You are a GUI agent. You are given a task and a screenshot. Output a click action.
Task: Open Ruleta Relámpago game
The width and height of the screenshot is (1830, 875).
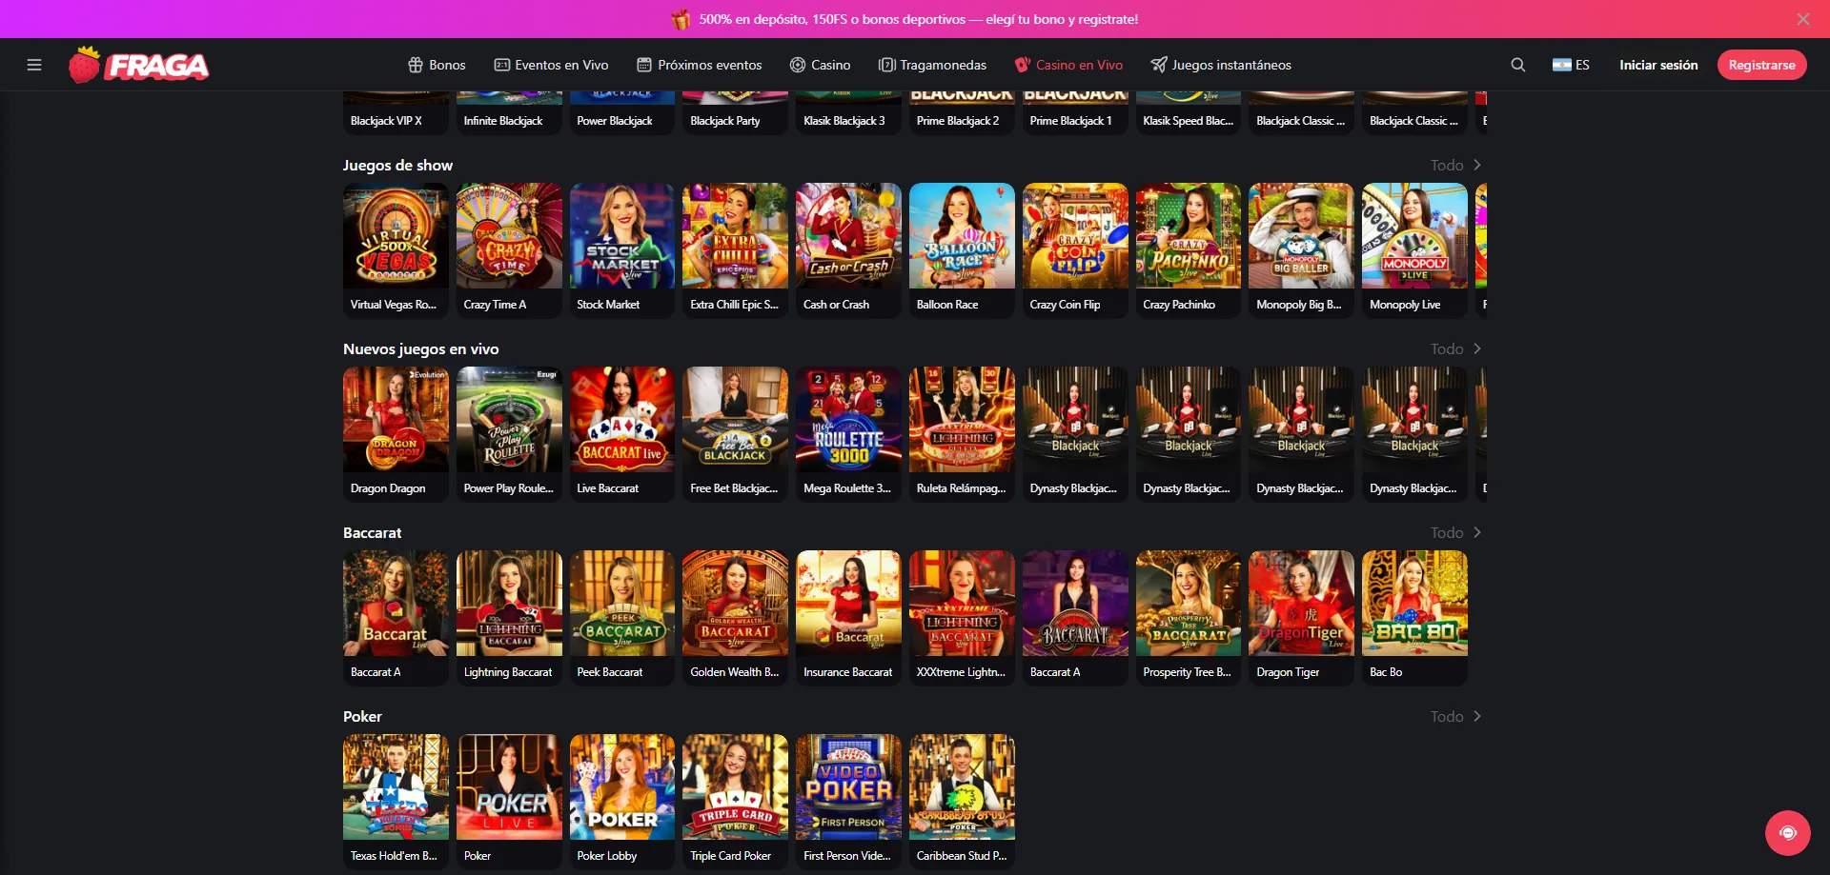click(962, 434)
